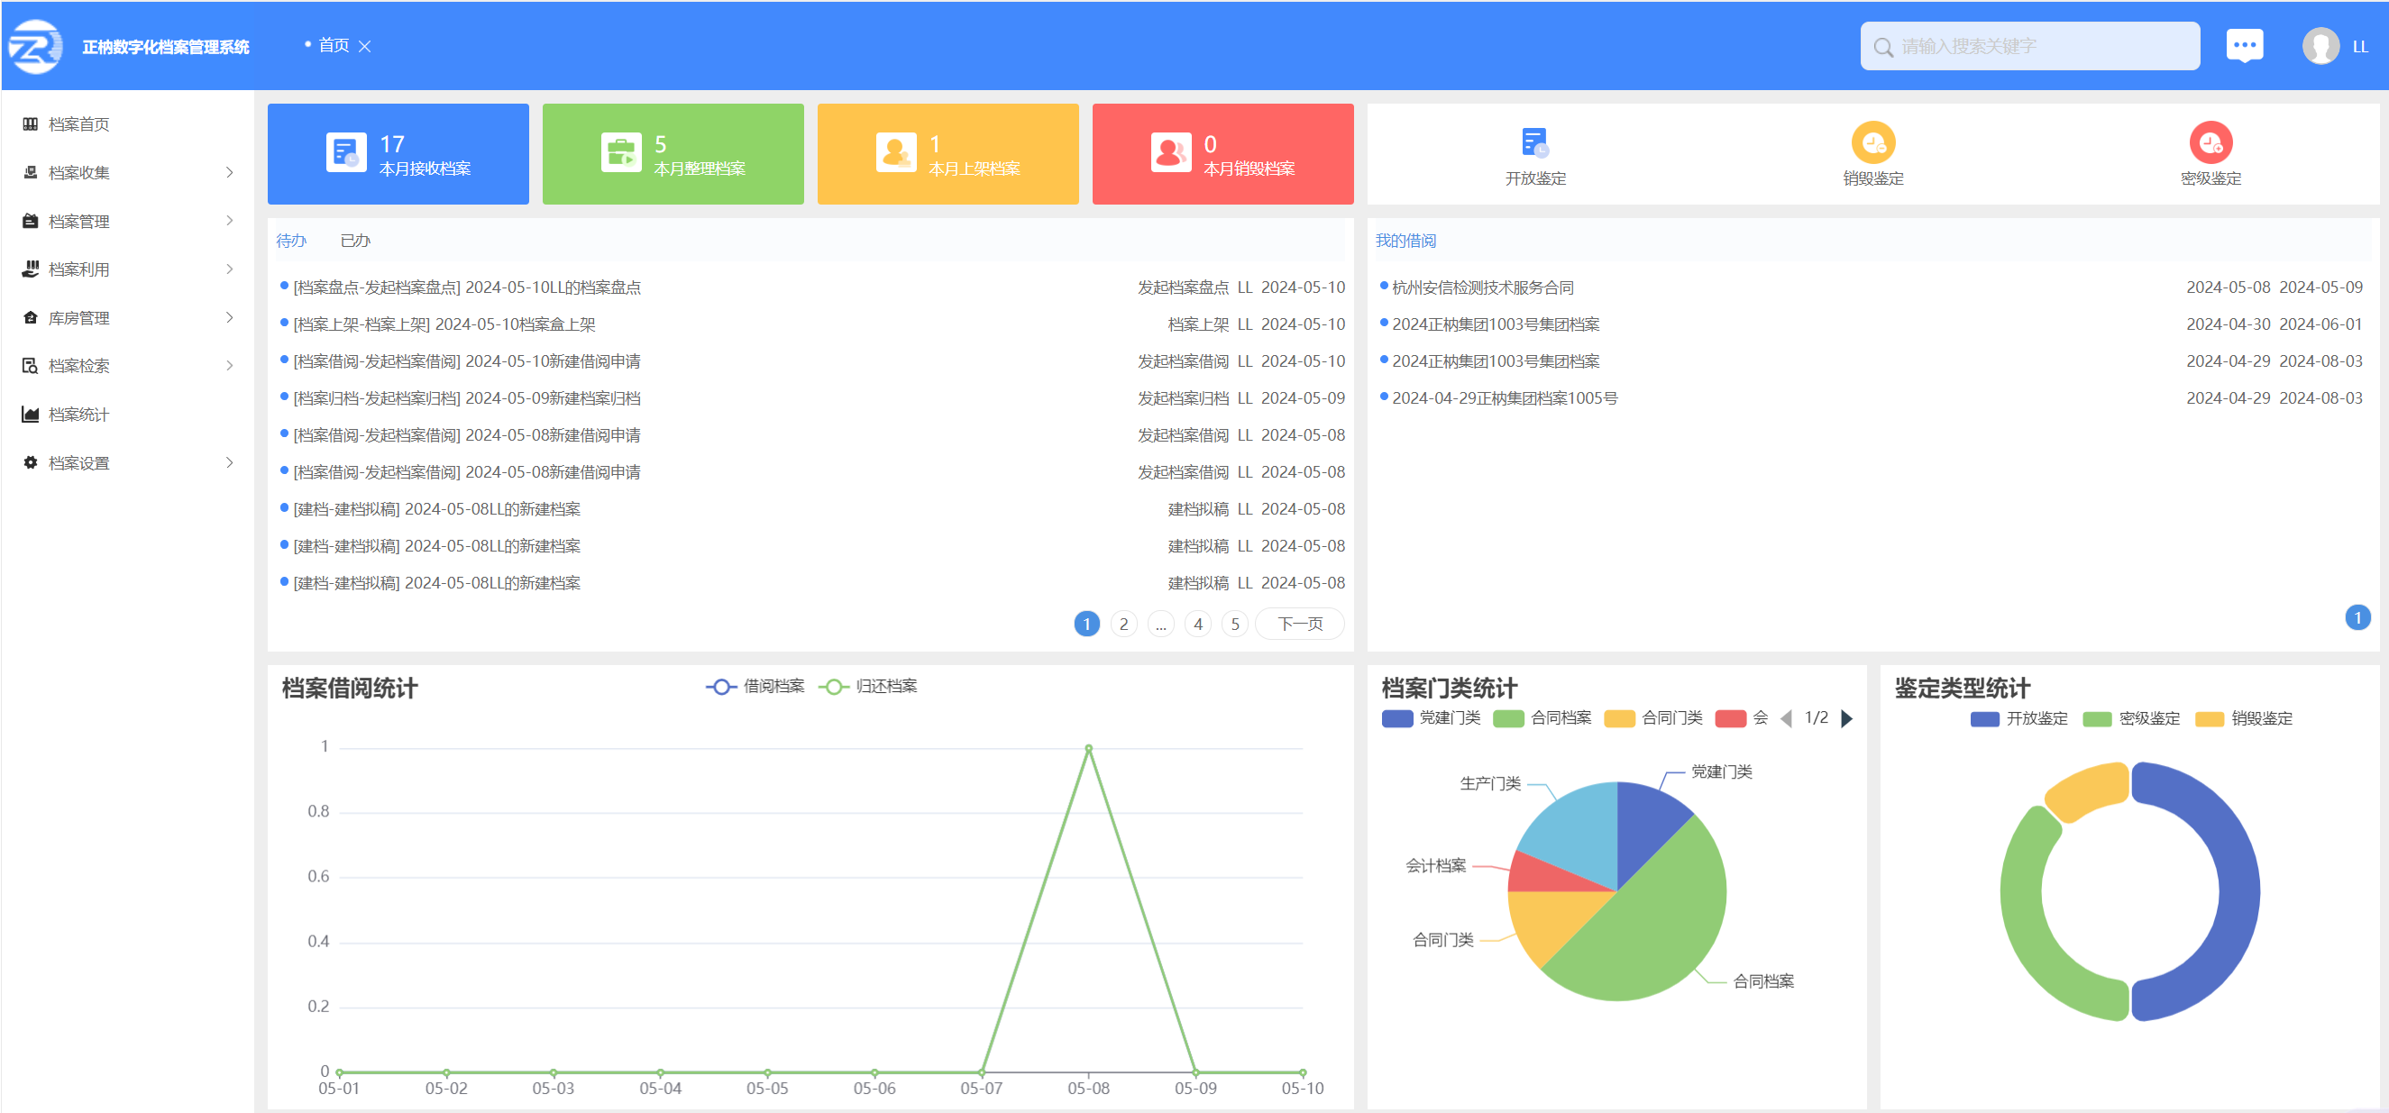
Task: Open 密级鉴定 icon
Action: pyautogui.click(x=2210, y=141)
